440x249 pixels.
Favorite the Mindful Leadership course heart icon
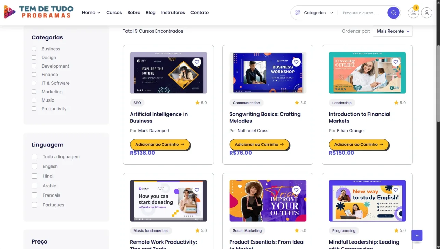pyautogui.click(x=396, y=190)
